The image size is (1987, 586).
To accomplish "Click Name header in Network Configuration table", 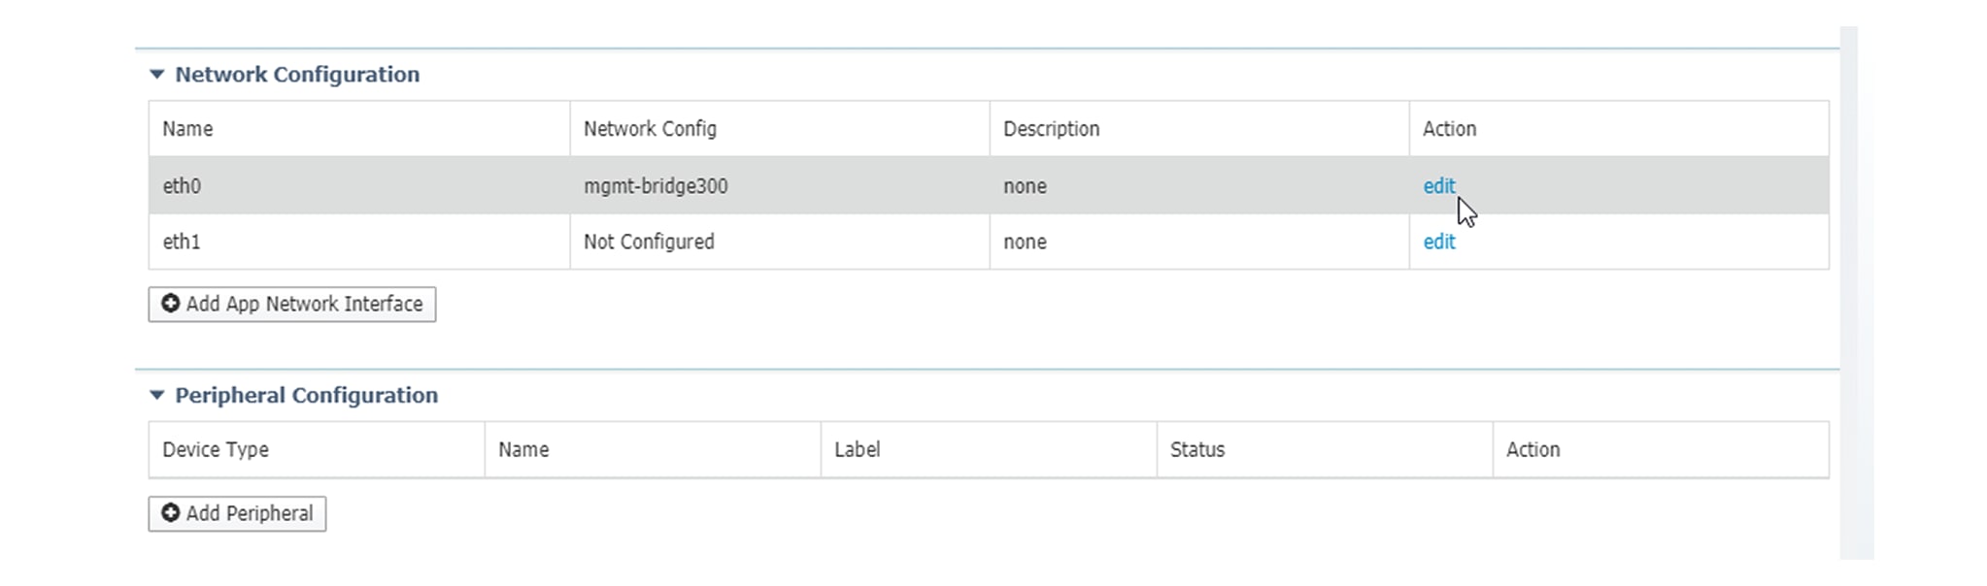I will 359,129.
